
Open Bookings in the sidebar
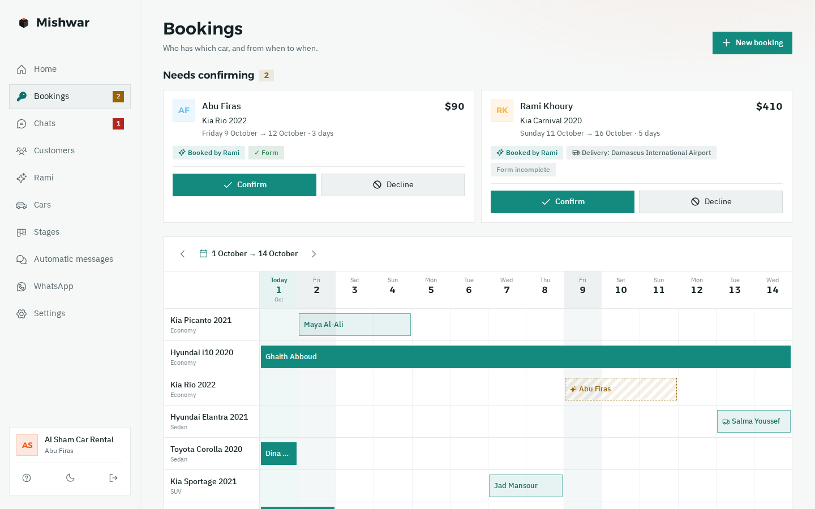pyautogui.click(x=70, y=96)
